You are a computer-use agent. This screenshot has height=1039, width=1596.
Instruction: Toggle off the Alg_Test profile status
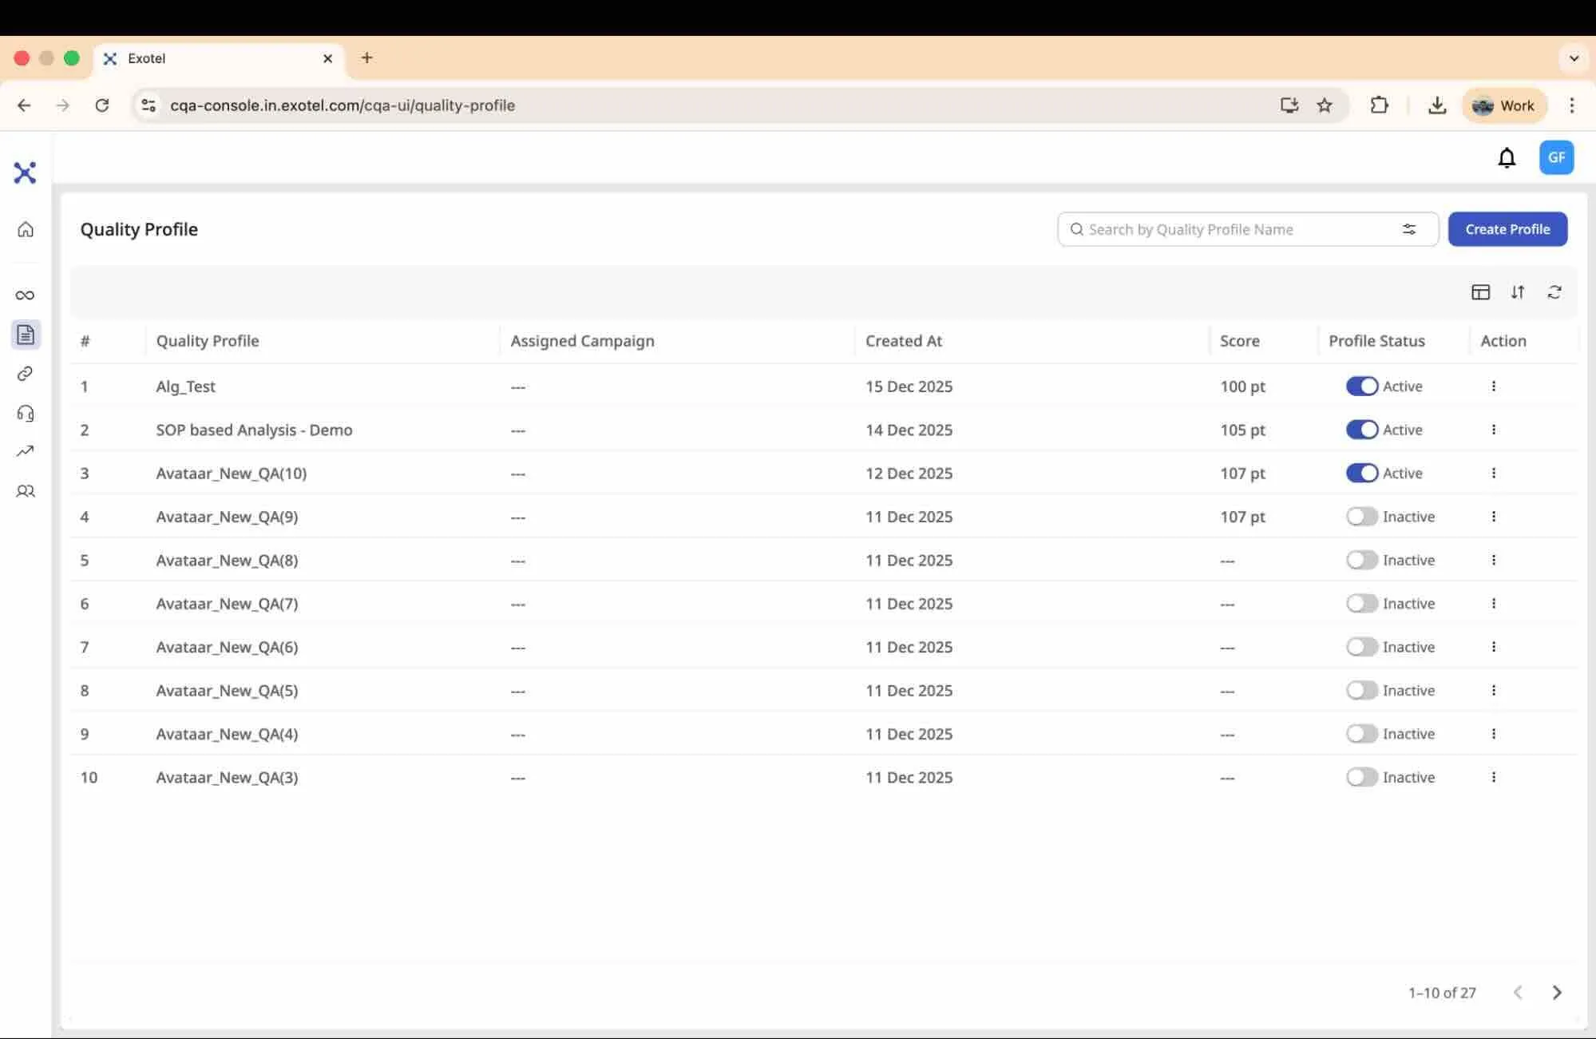tap(1361, 387)
